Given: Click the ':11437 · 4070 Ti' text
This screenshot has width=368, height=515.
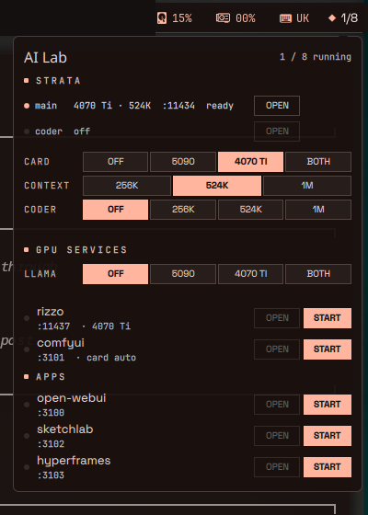Looking at the screenshot, I should point(84,326).
